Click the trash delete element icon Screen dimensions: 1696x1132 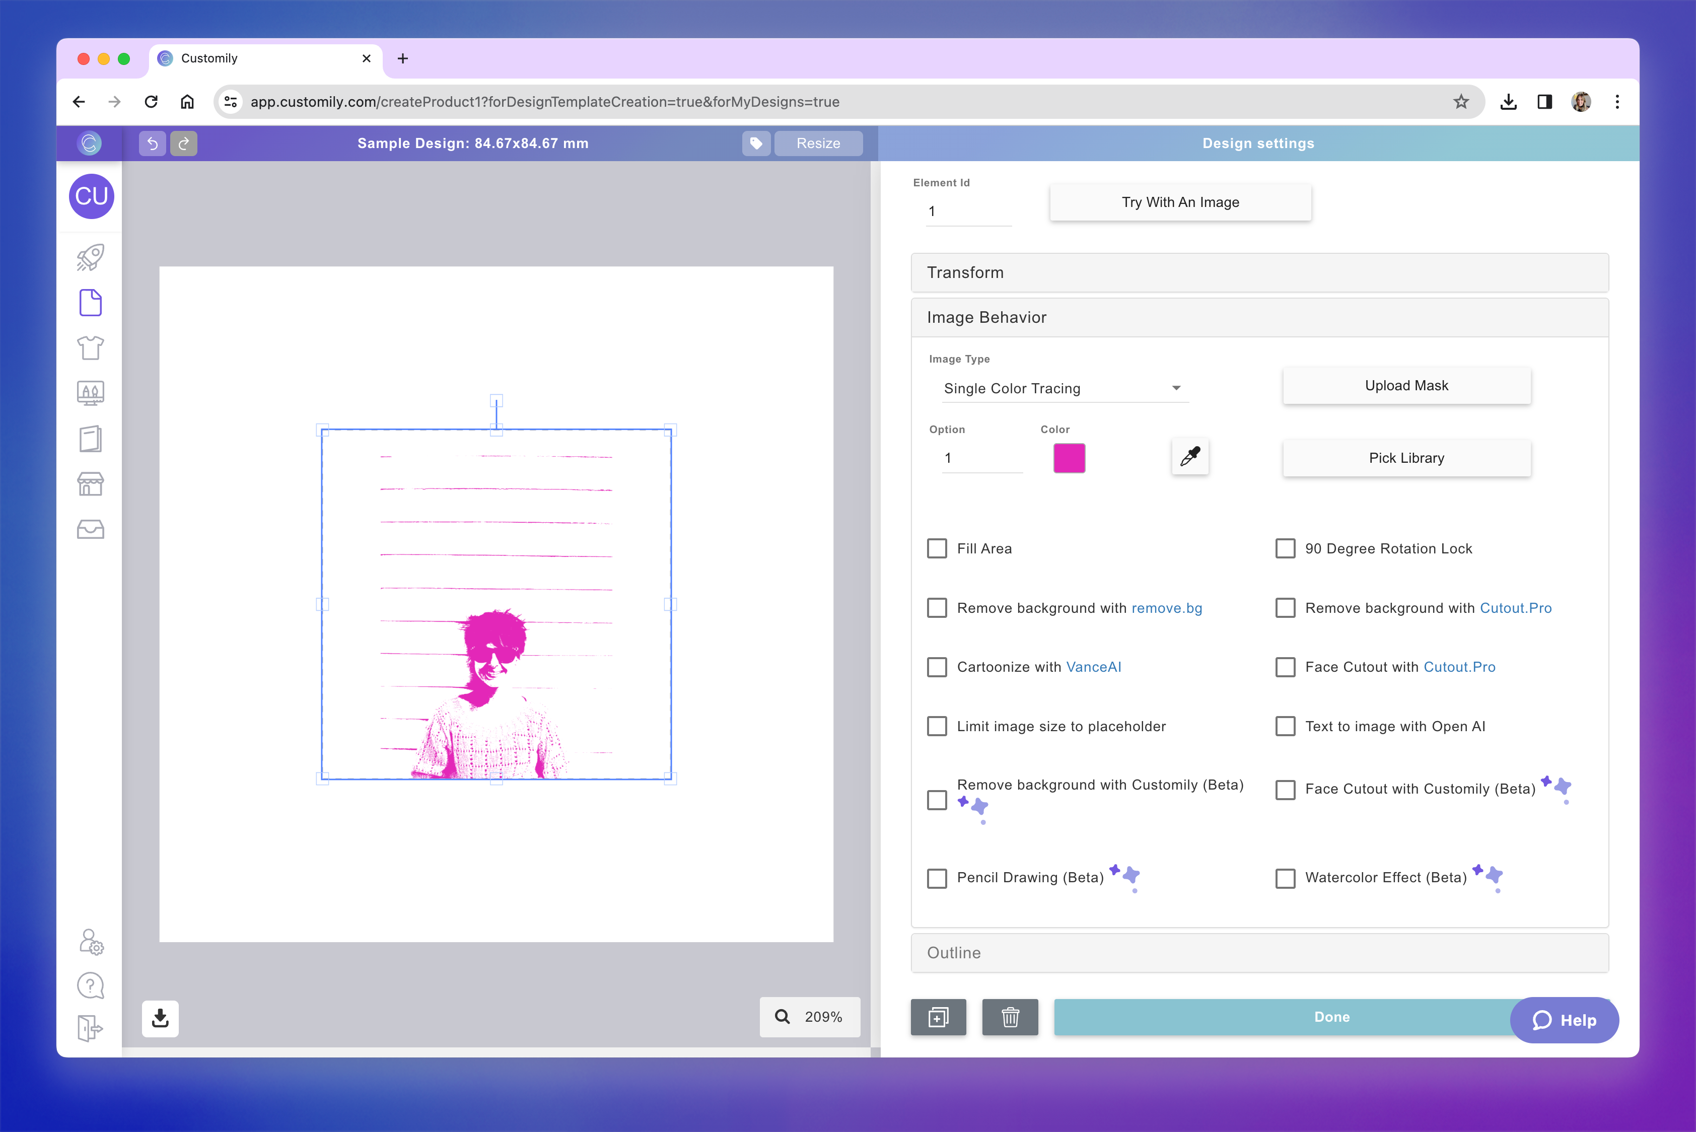[x=1009, y=1017]
